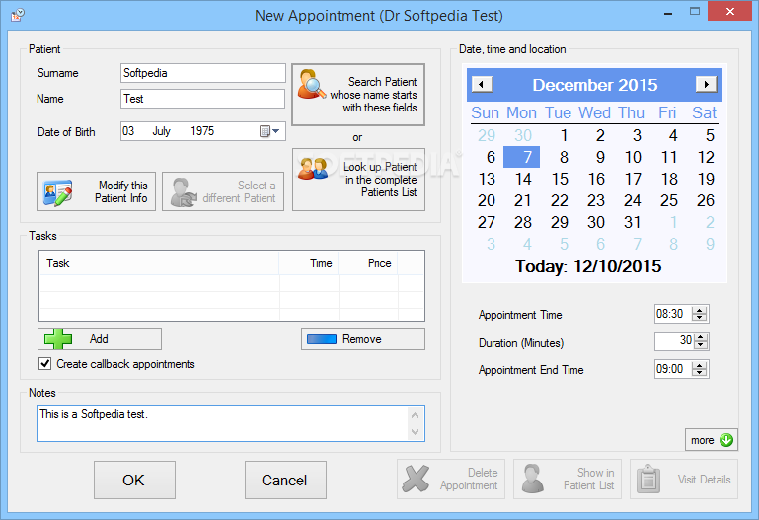
Task: Click Time column header
Action: point(309,263)
